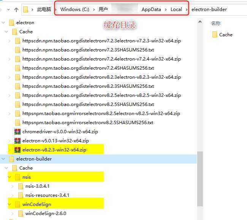Screen dimensions: 247x220
Task: Collapse the winCodeSign tree folder
Action: [x=9, y=204]
